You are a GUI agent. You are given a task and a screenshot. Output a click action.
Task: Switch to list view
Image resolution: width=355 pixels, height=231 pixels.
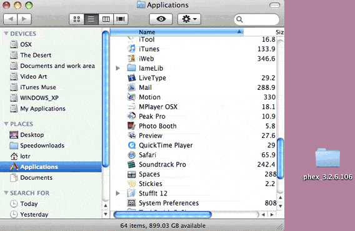(91, 19)
